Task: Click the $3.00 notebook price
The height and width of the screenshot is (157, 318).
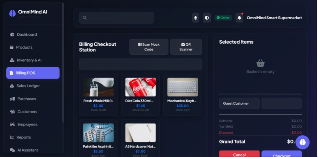Action: click(x=140, y=151)
